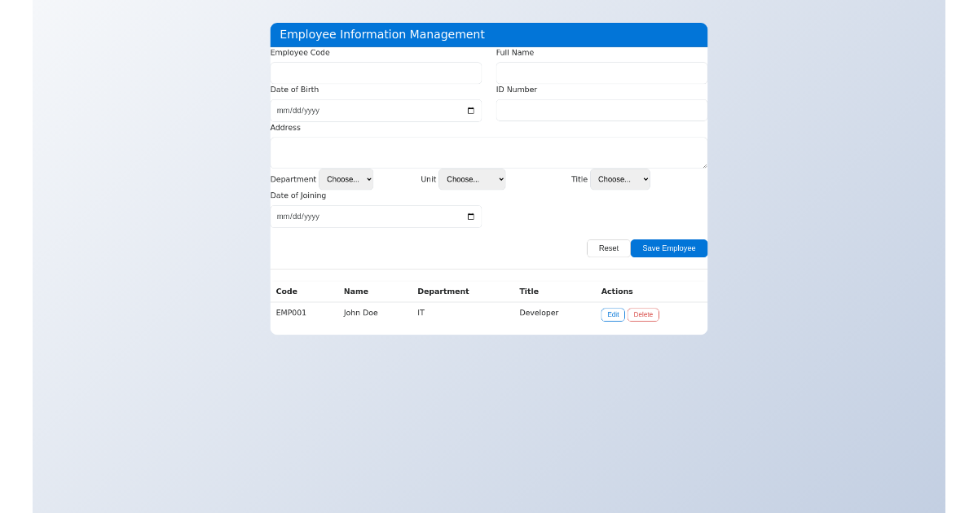Open the Department Choose dropdown
Viewport: 978px width, 513px height.
coord(346,179)
